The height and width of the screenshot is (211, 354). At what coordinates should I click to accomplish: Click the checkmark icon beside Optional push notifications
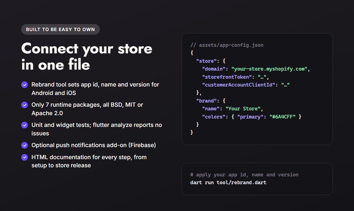[x=25, y=145]
